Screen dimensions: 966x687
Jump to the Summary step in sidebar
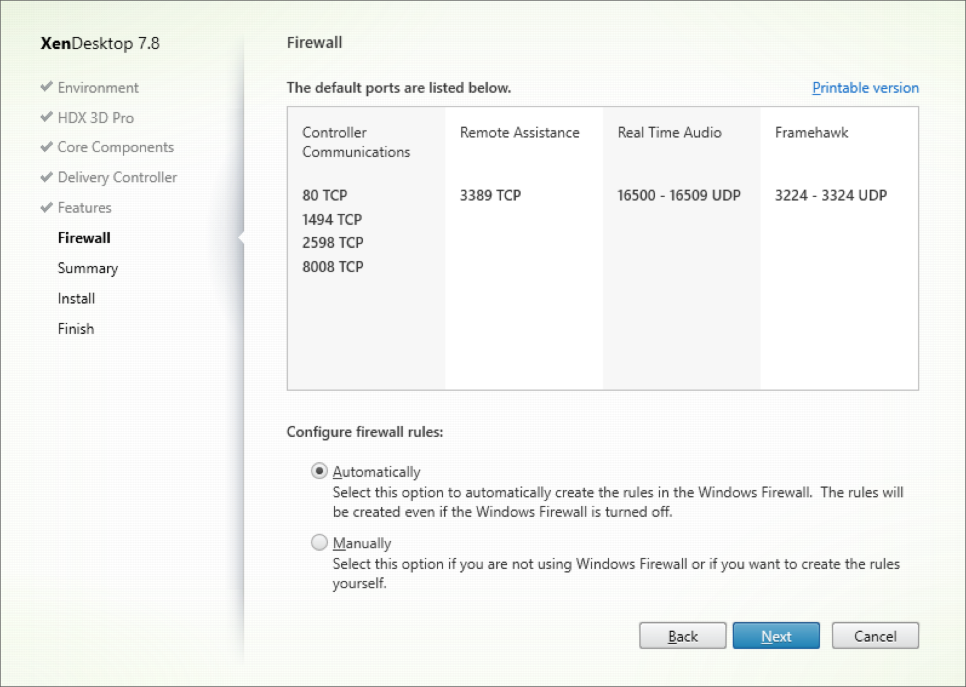[88, 268]
